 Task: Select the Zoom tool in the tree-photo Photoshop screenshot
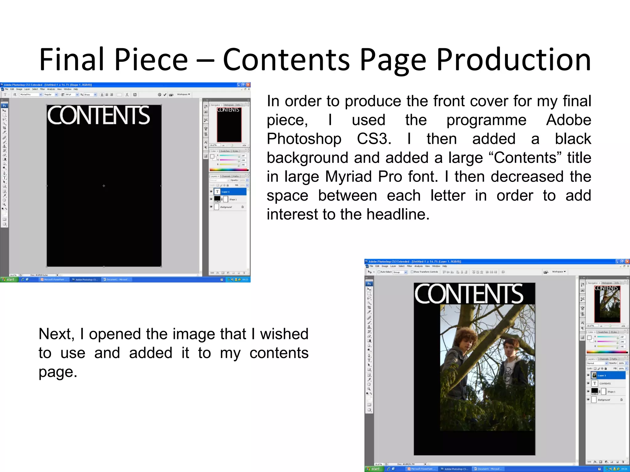click(x=369, y=389)
